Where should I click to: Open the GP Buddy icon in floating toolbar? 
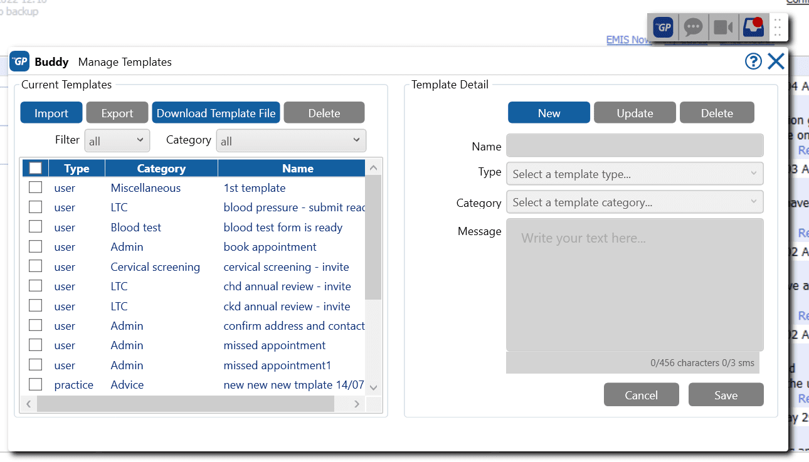[x=663, y=28]
